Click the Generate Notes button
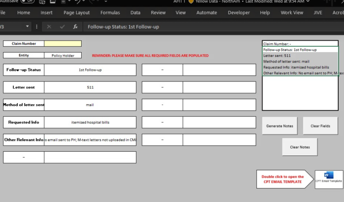Image resolution: width=344 pixels, height=202 pixels. [x=280, y=126]
